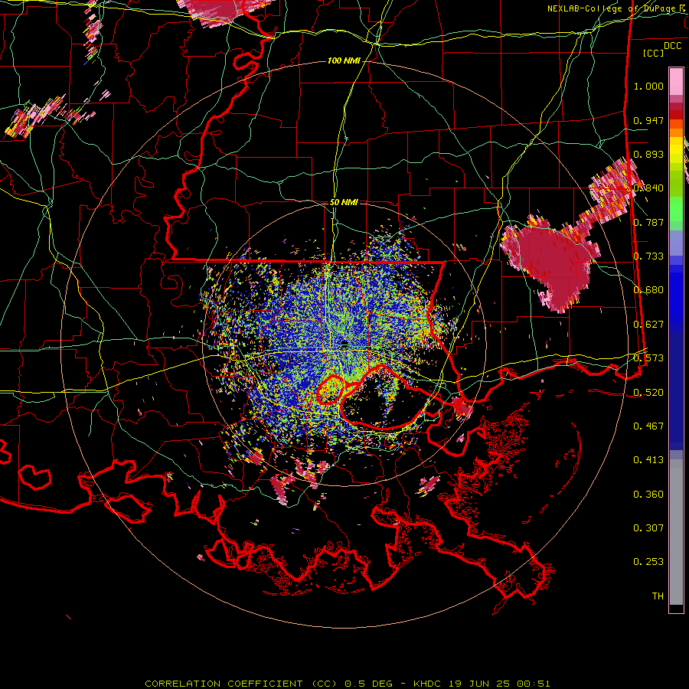Screen dimensions: 689x689
Task: Pick the gray color band beside 0.307
Action: [676, 532]
